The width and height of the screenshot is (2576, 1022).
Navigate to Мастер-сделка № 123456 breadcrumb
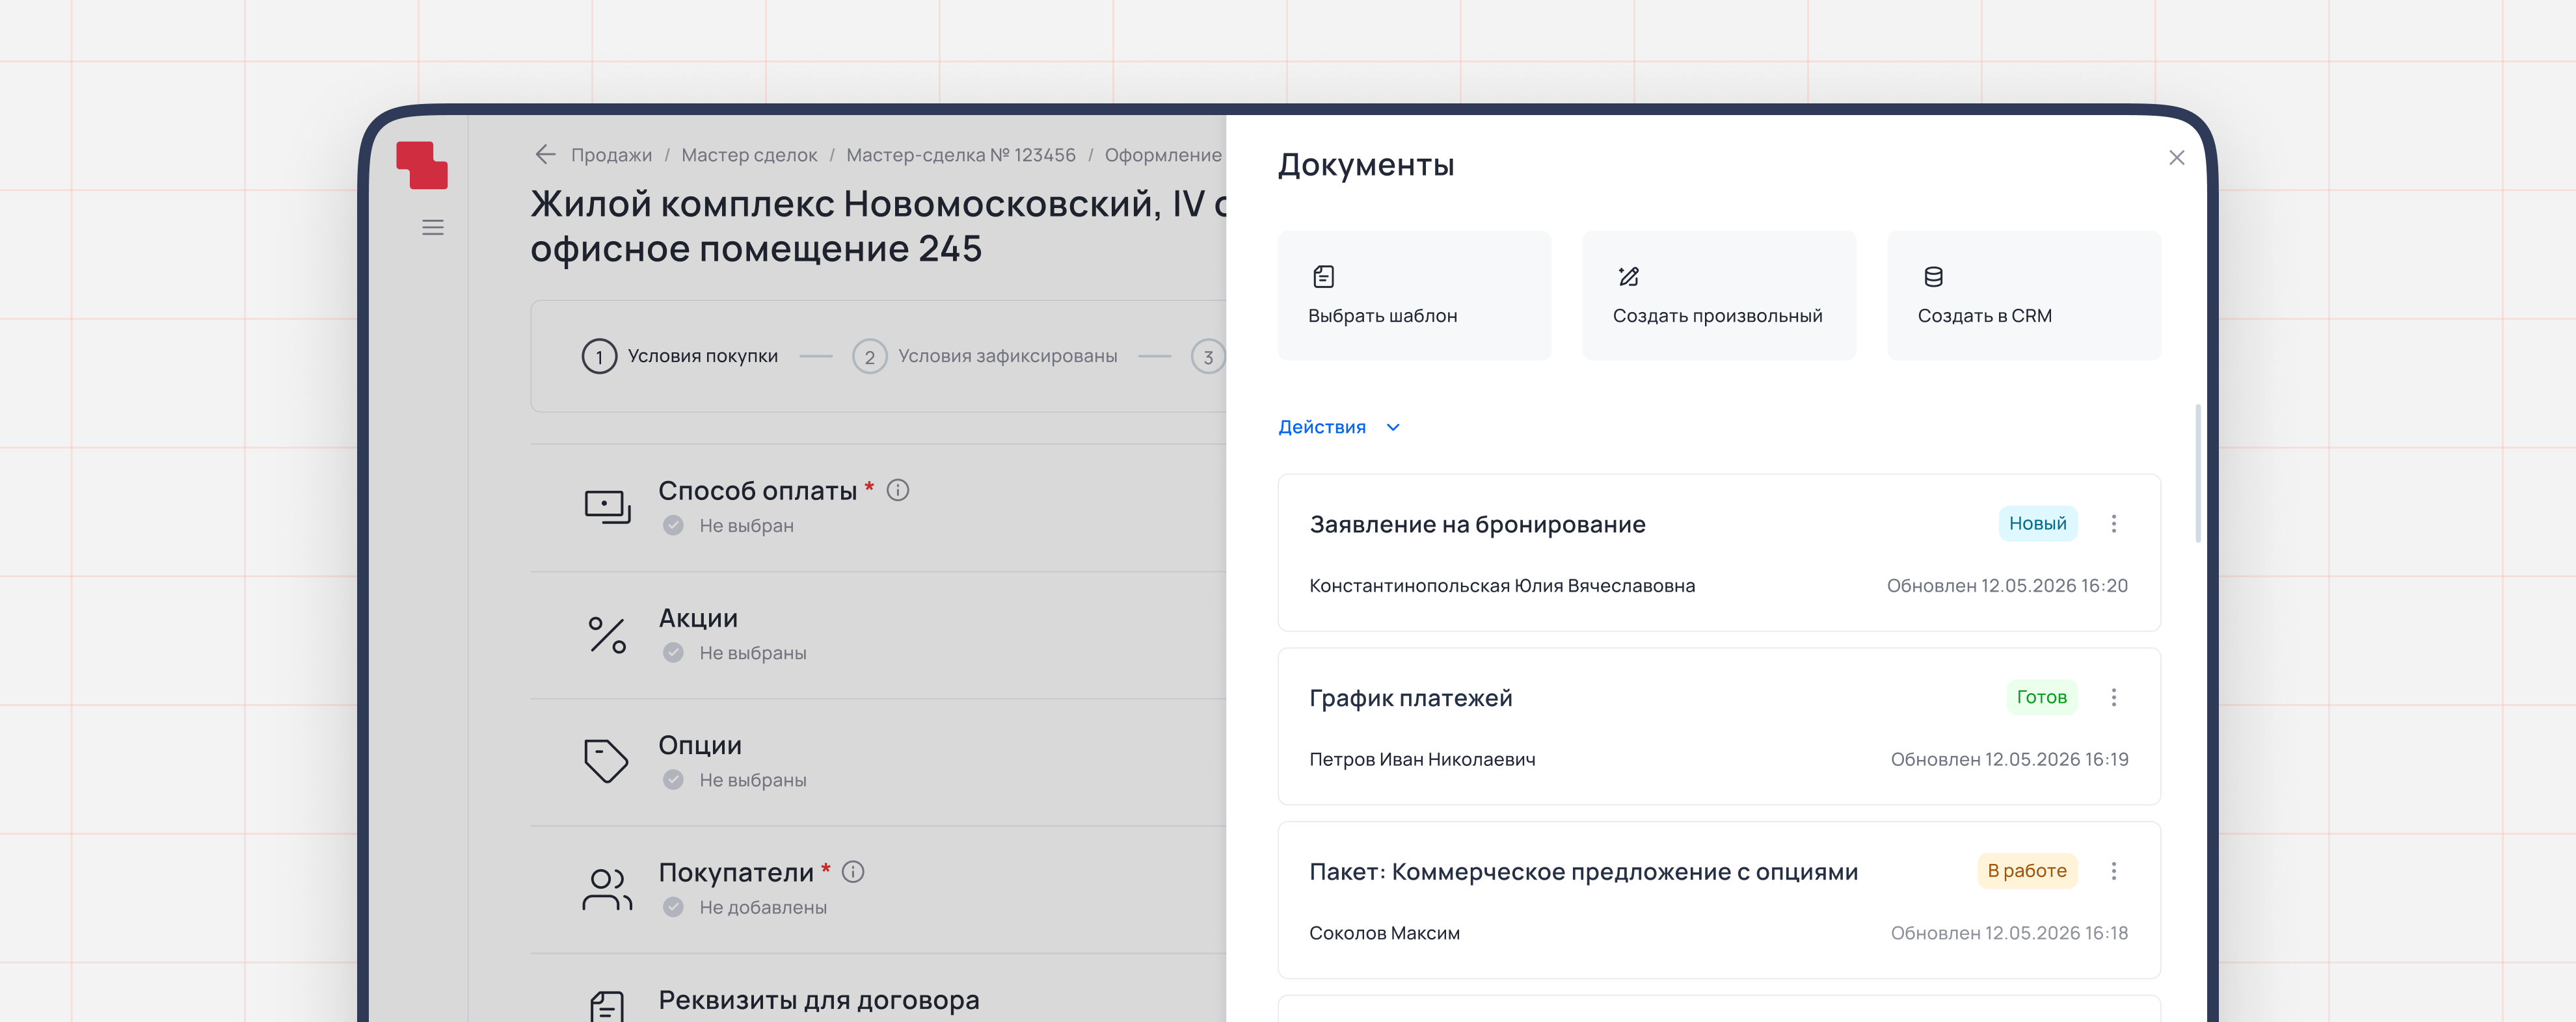[961, 156]
